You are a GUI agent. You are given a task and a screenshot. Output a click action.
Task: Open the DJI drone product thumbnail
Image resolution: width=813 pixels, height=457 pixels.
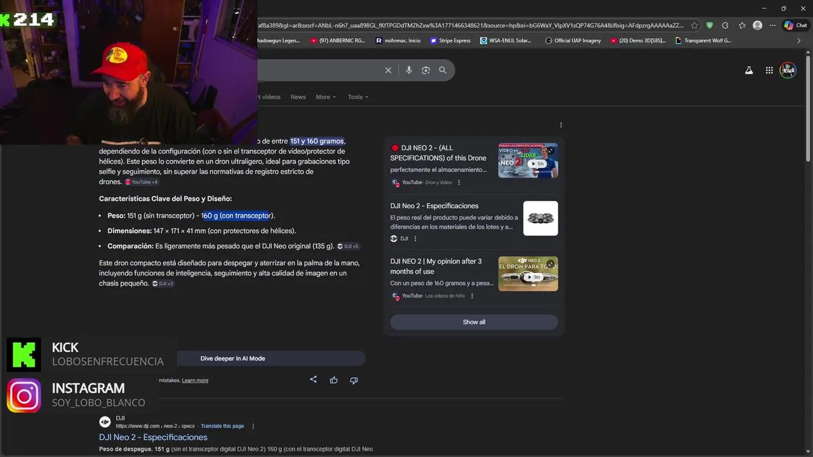(541, 218)
